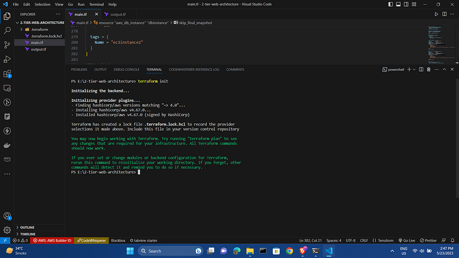
Task: Open terminal launch profile dropdown arrow
Action: pyautogui.click(x=414, y=69)
